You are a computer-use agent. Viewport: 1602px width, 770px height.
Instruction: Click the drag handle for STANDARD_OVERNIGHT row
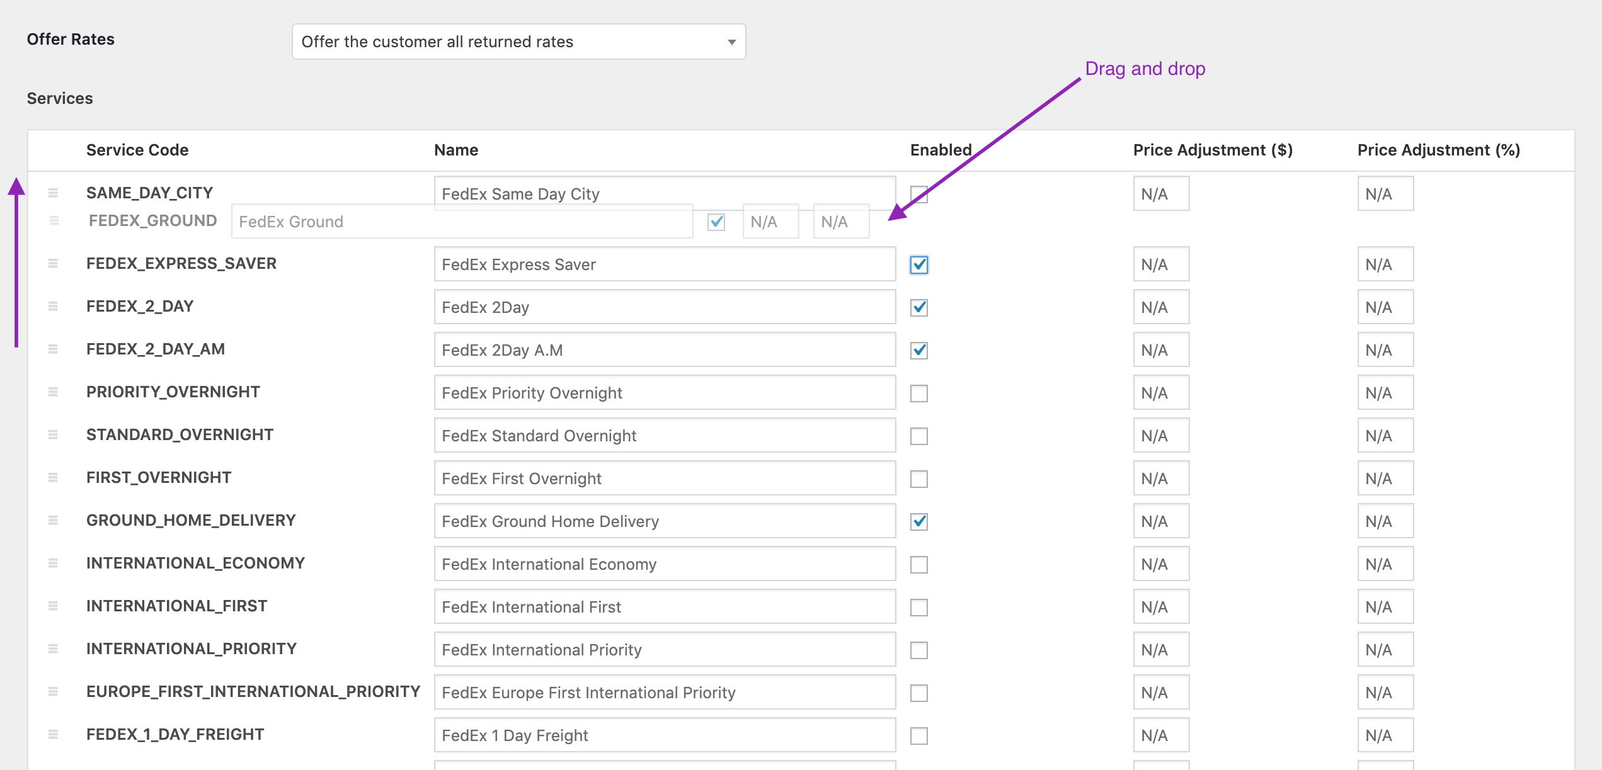point(53,435)
